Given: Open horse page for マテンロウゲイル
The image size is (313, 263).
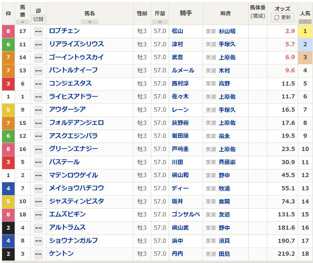Looking at the screenshot, I should click(73, 175).
